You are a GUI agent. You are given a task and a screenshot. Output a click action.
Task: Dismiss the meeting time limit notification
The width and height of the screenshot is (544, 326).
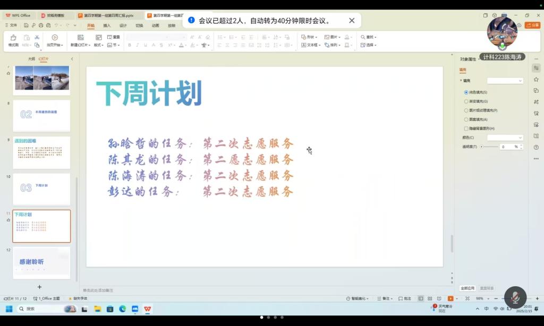pyautogui.click(x=352, y=21)
